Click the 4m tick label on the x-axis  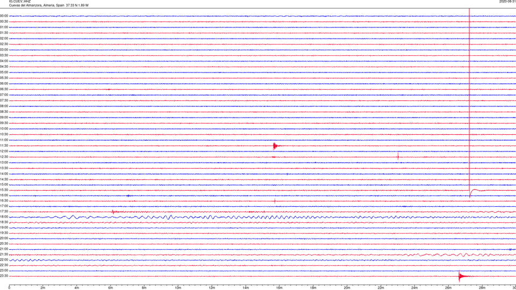pos(77,288)
